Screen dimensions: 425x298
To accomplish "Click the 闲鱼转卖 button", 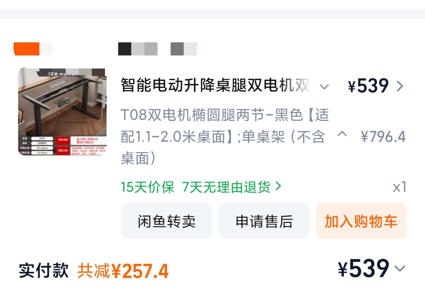I will coord(166,221).
